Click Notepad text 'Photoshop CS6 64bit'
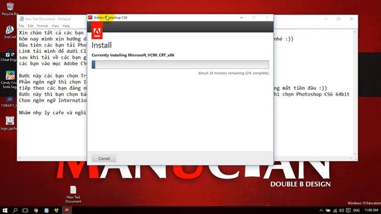 point(323,94)
